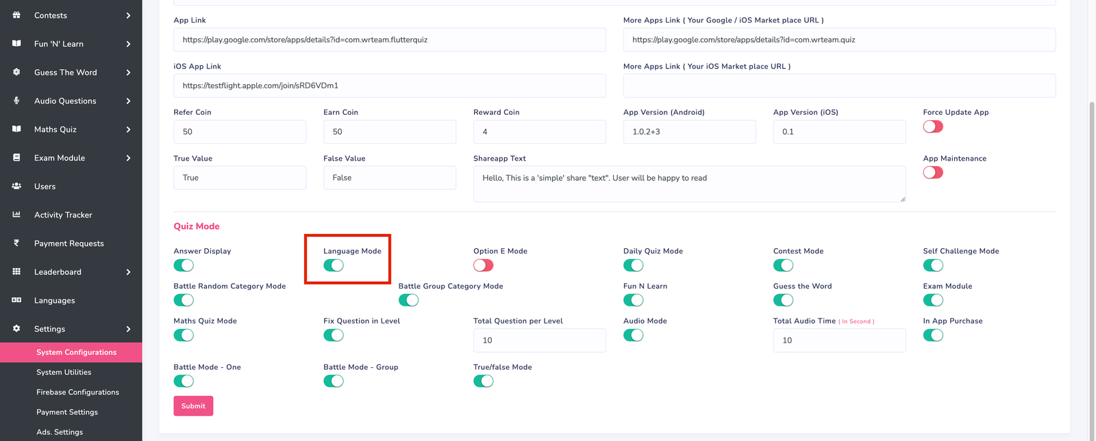The height and width of the screenshot is (441, 1096).
Task: Click the gear icon beside Settings
Action: click(16, 329)
